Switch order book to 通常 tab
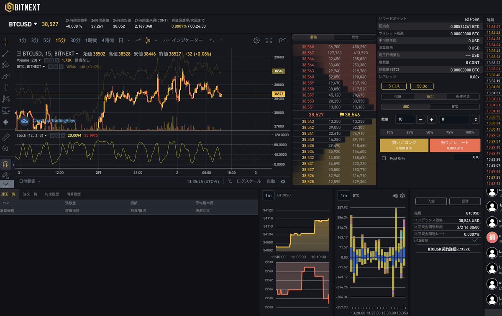 (313, 37)
